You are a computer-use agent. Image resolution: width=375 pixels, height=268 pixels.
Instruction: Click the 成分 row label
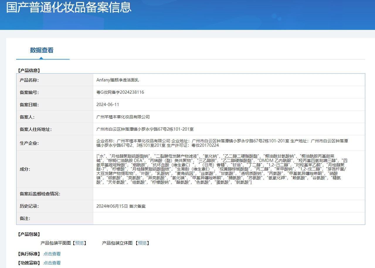point(25,169)
